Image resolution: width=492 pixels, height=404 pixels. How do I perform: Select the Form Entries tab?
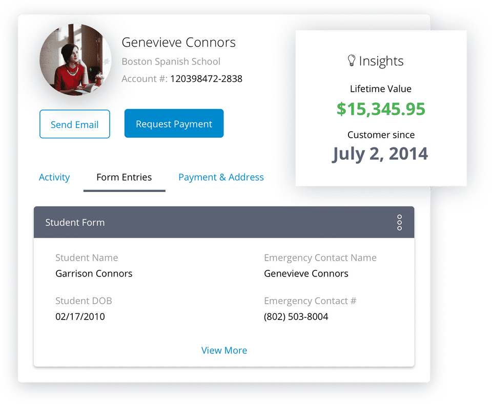pyautogui.click(x=124, y=177)
